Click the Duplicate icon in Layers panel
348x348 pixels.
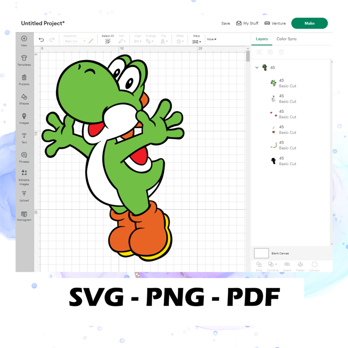(x=270, y=52)
